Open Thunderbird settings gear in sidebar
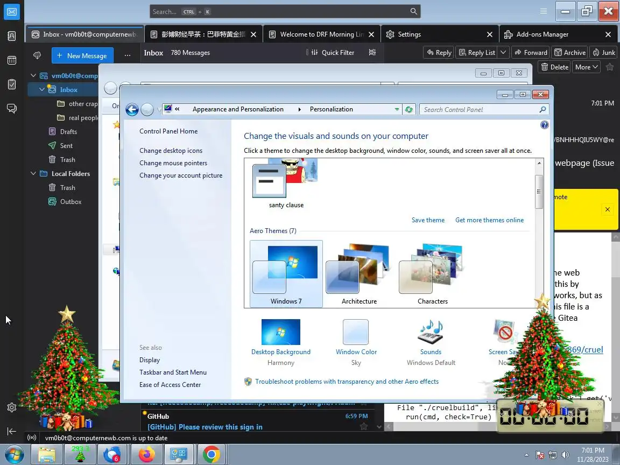Viewport: 620px width, 465px height. click(12, 407)
